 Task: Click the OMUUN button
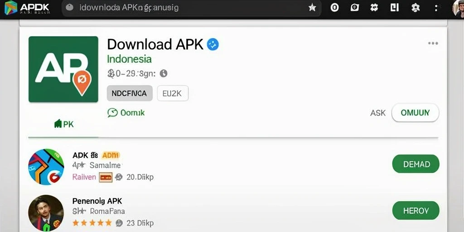click(x=415, y=112)
